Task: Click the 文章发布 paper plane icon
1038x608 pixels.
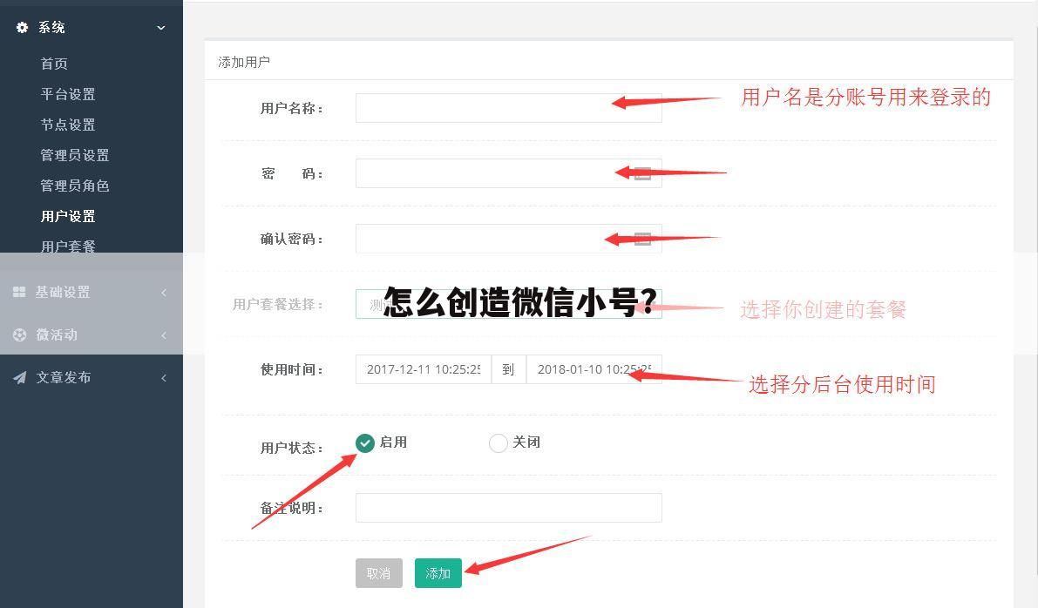Action: tap(20, 377)
